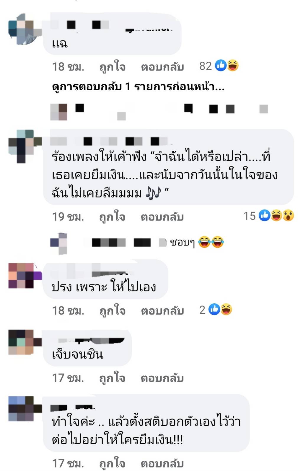The height and width of the screenshot is (471, 303).
Task: Click the '18 ชม.' timestamp on 'แฉ' comment
Action: tap(68, 67)
